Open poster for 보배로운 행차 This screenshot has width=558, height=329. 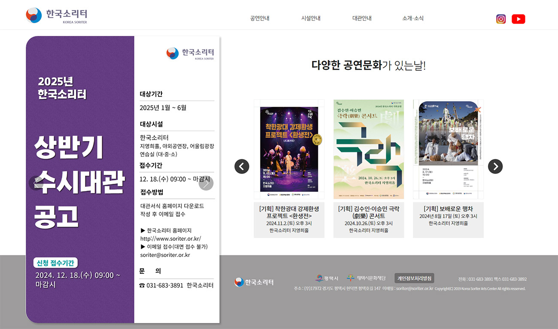click(x=448, y=149)
